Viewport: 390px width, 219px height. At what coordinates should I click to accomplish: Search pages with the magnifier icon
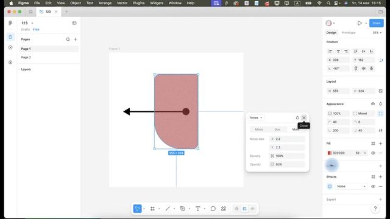click(68, 39)
